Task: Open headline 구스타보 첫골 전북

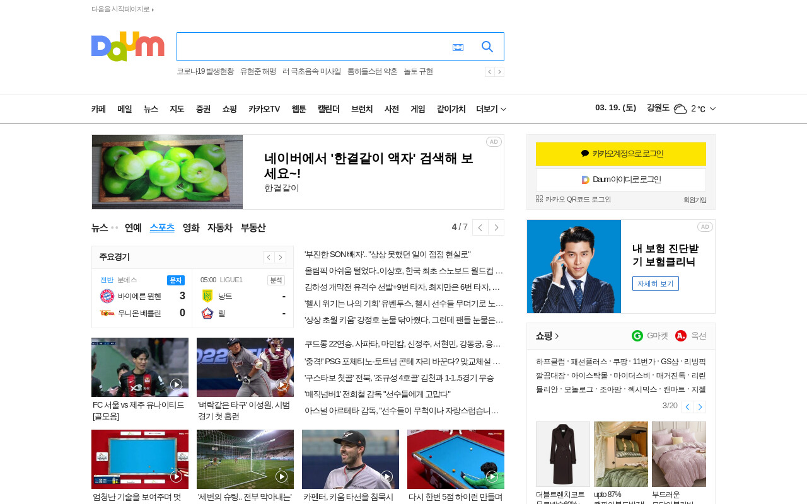Action: [x=399, y=378]
